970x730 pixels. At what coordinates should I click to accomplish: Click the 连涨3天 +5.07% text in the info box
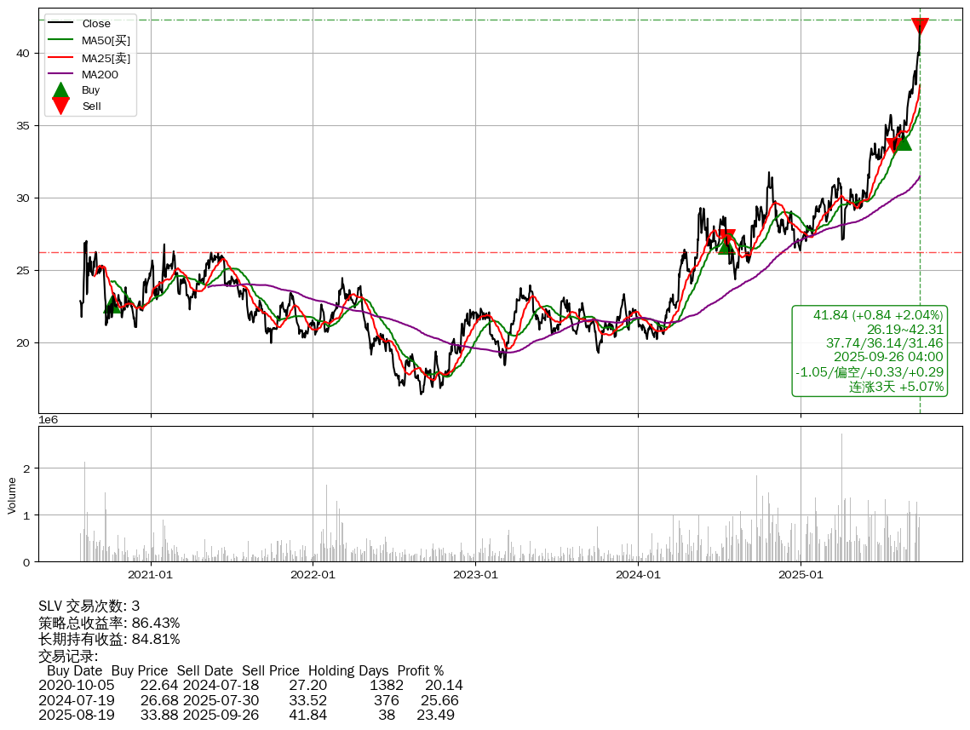pyautogui.click(x=896, y=387)
